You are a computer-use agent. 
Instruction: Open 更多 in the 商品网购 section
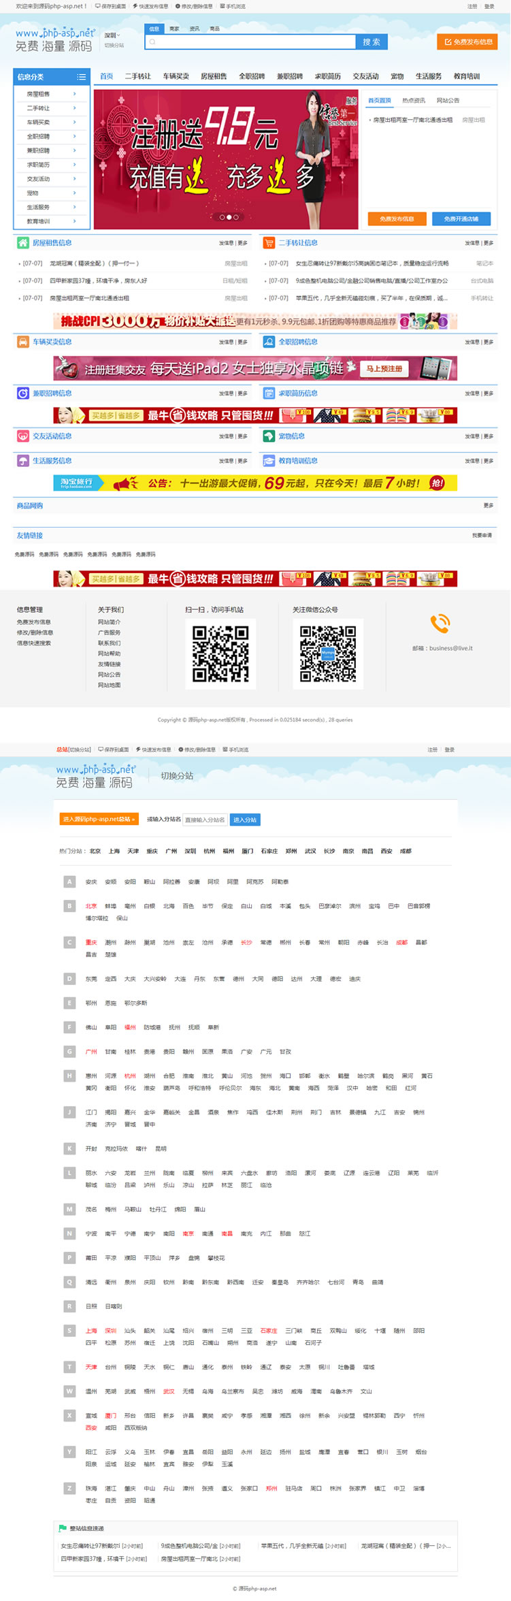[x=489, y=506]
